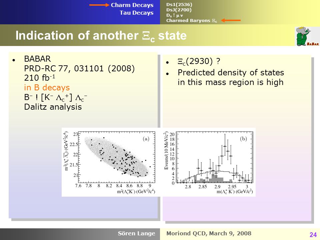This screenshot has width=320, height=240.
Task: Click the B− decay formula line
Action: click(56, 97)
